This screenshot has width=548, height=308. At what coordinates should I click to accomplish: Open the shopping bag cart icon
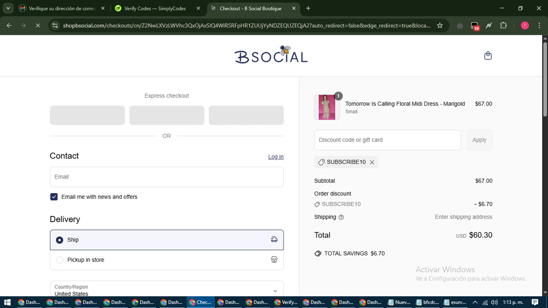coord(488,56)
